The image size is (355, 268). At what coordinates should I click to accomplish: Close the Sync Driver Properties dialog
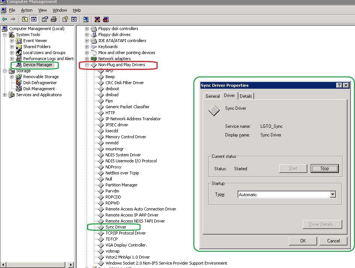point(346,85)
